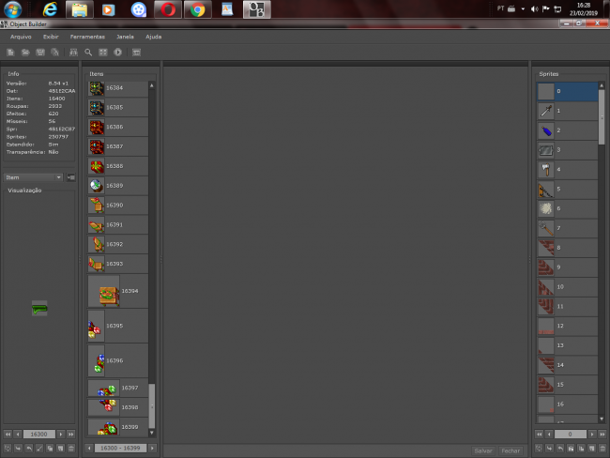
Task: Click the Fechar button
Action: pyautogui.click(x=511, y=450)
